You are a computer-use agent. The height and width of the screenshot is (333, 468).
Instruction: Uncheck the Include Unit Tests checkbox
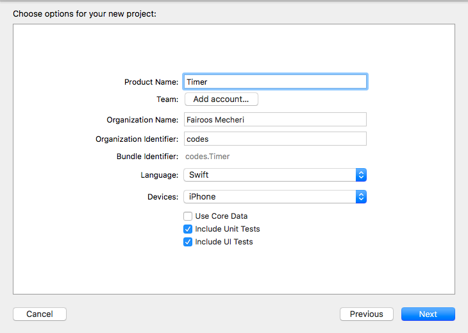click(188, 229)
